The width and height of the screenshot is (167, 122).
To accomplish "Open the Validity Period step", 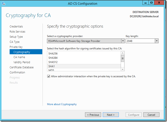I will tap(22, 62).
